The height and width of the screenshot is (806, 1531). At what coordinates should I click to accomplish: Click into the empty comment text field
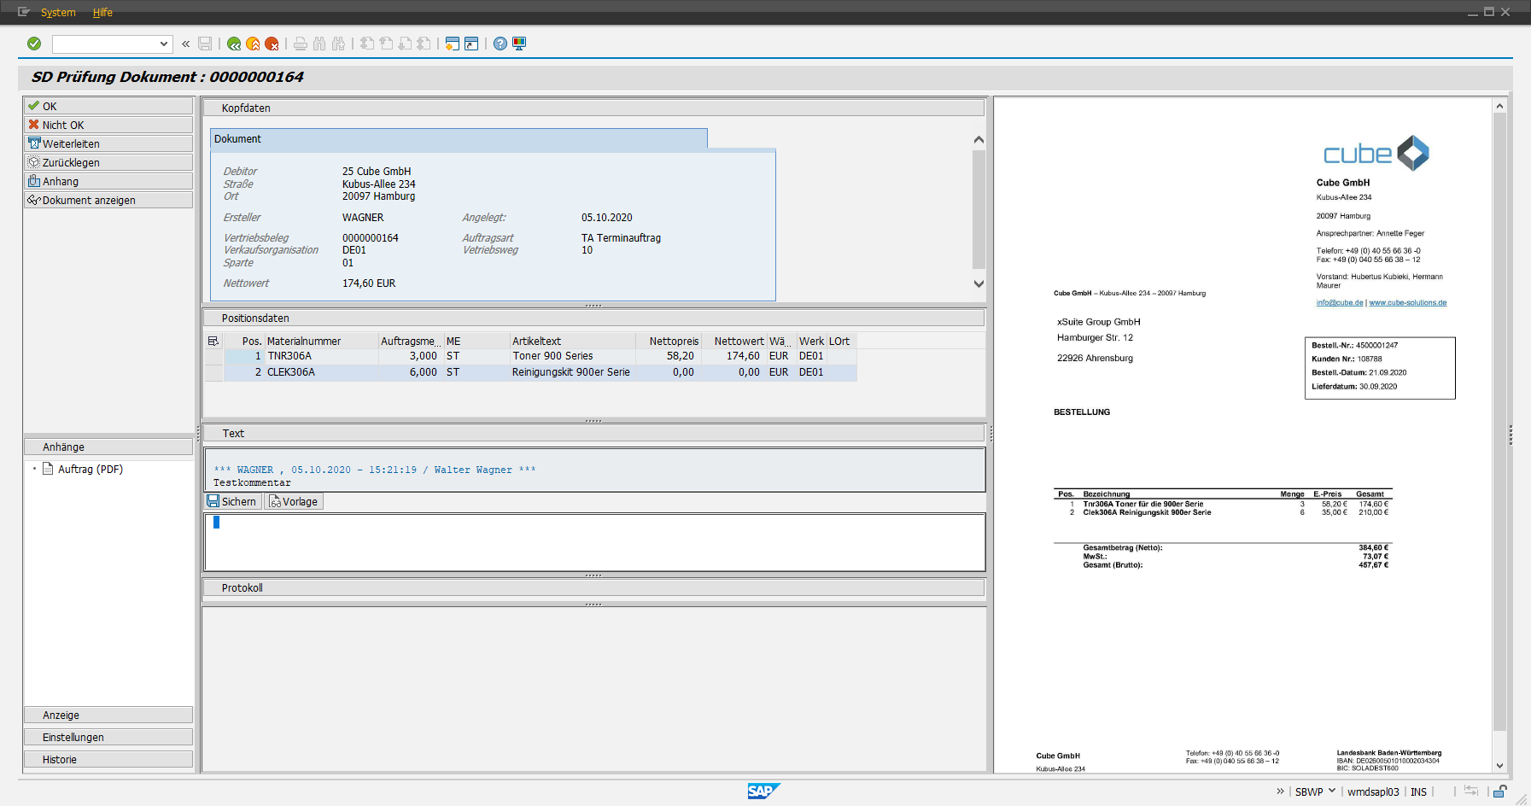(x=593, y=542)
